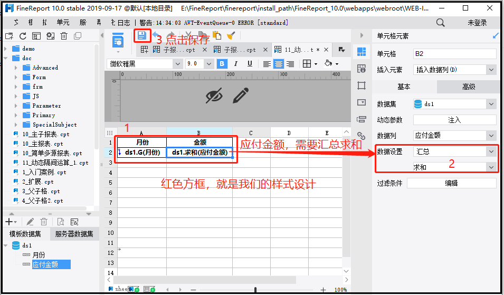The width and height of the screenshot is (504, 295).
Task: Expand the Advanced folder
Action: click(16, 68)
